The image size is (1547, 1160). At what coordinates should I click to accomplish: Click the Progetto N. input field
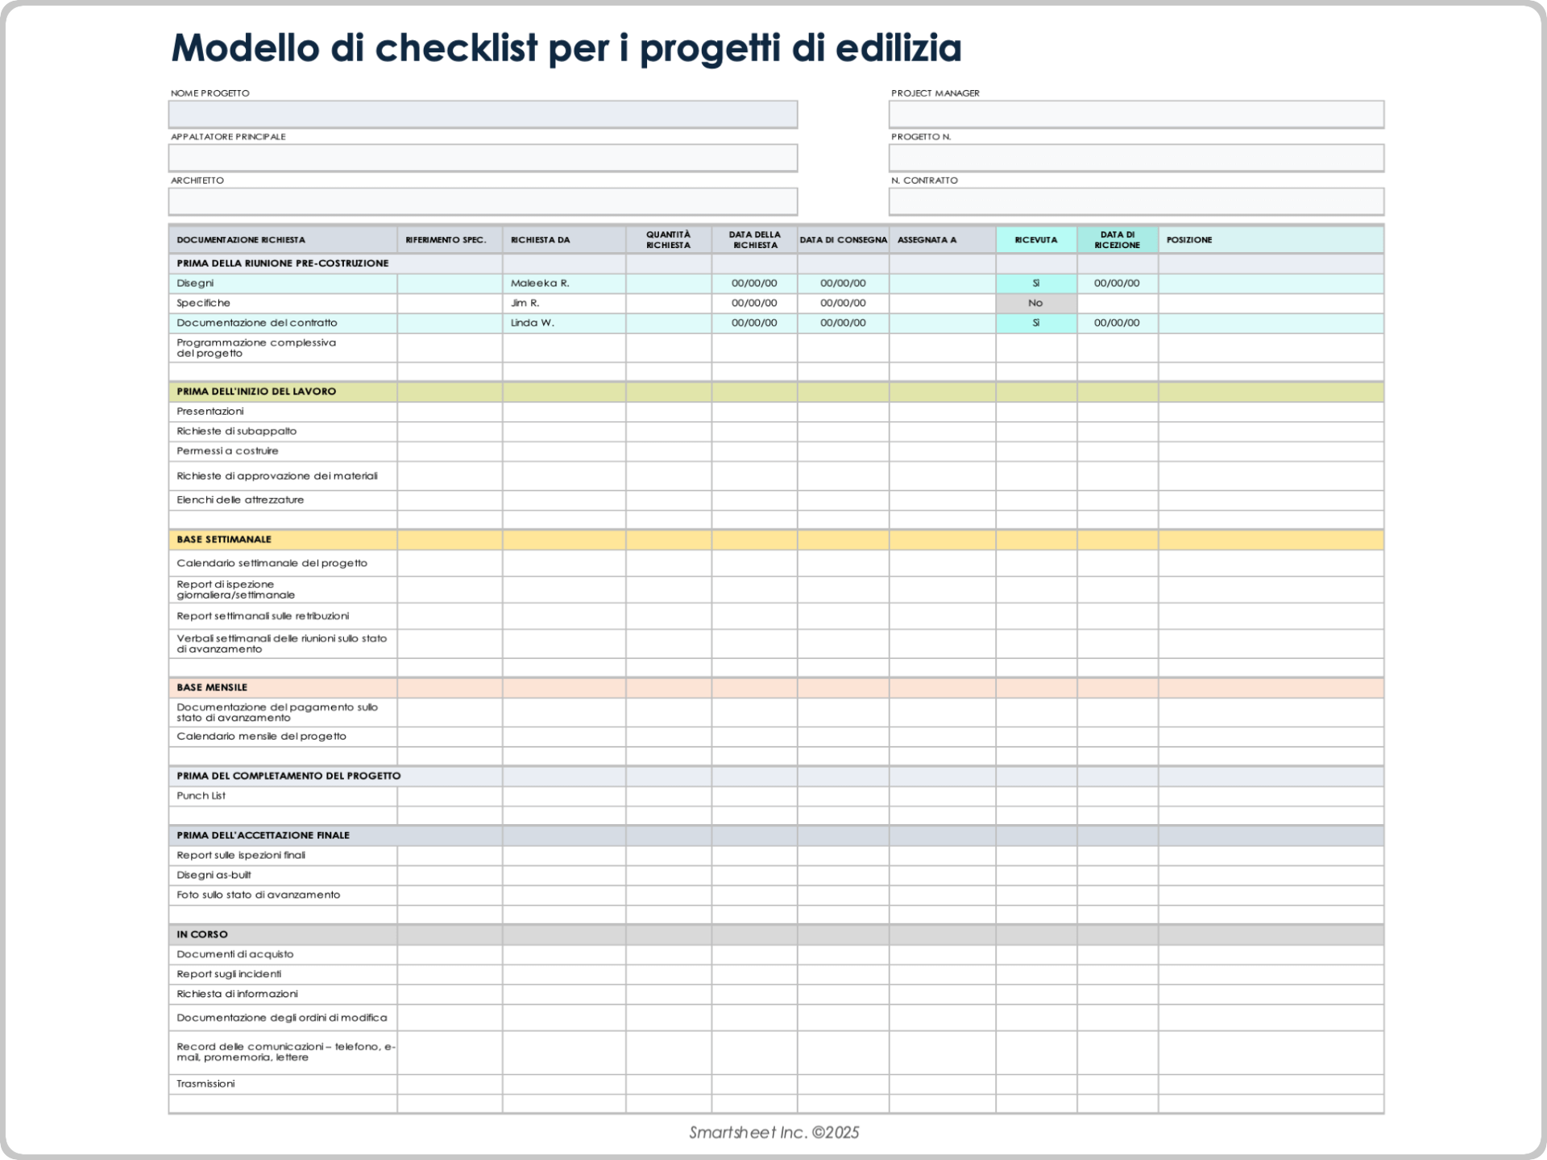click(1136, 158)
